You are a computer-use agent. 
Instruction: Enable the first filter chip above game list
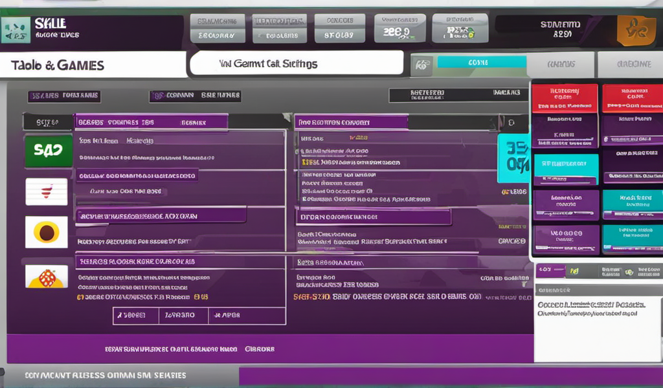(x=64, y=96)
